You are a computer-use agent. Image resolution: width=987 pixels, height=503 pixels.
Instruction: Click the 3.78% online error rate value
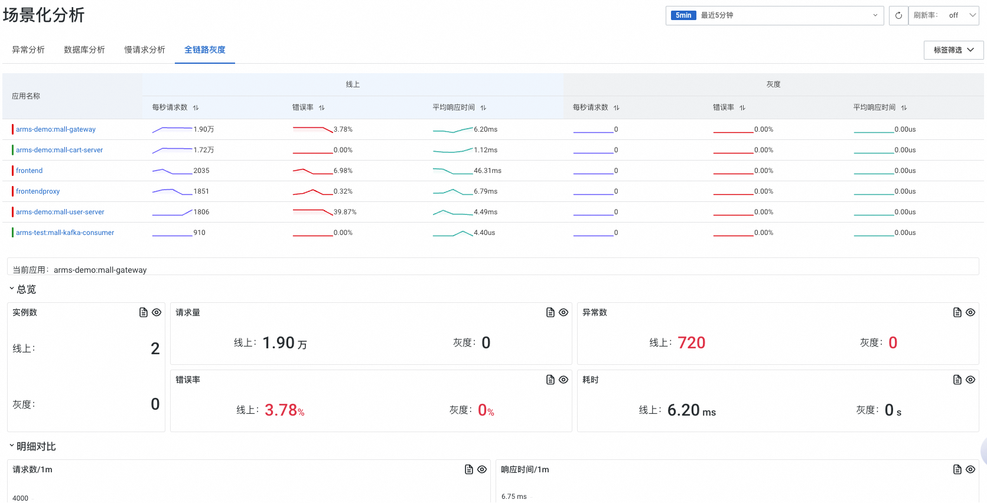[285, 410]
